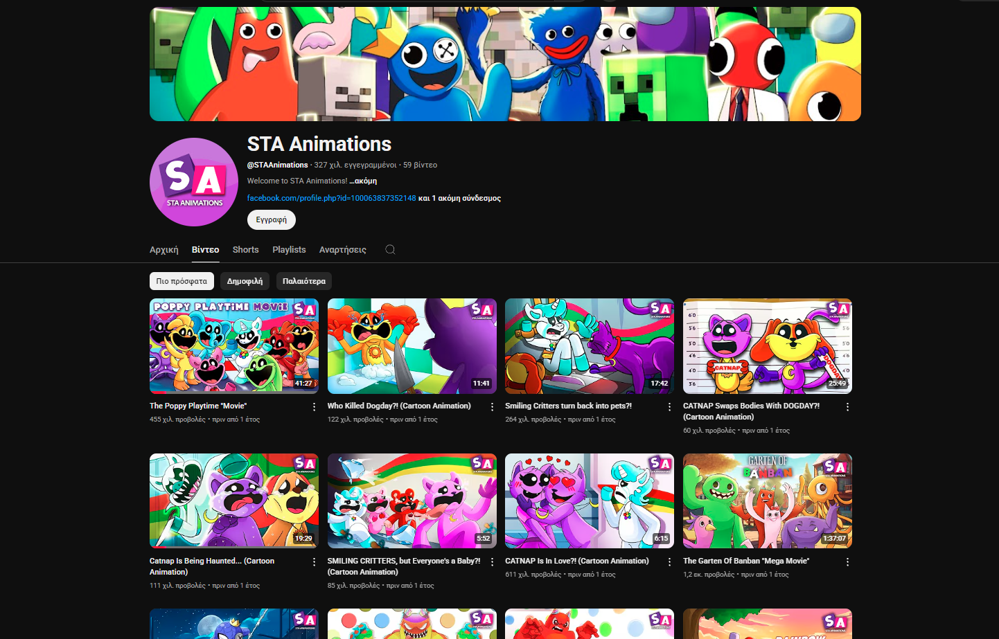Play the Catnap Is Being Haunted thumbnail (19:29)
Viewport: 999px width, 639px height.
point(234,501)
